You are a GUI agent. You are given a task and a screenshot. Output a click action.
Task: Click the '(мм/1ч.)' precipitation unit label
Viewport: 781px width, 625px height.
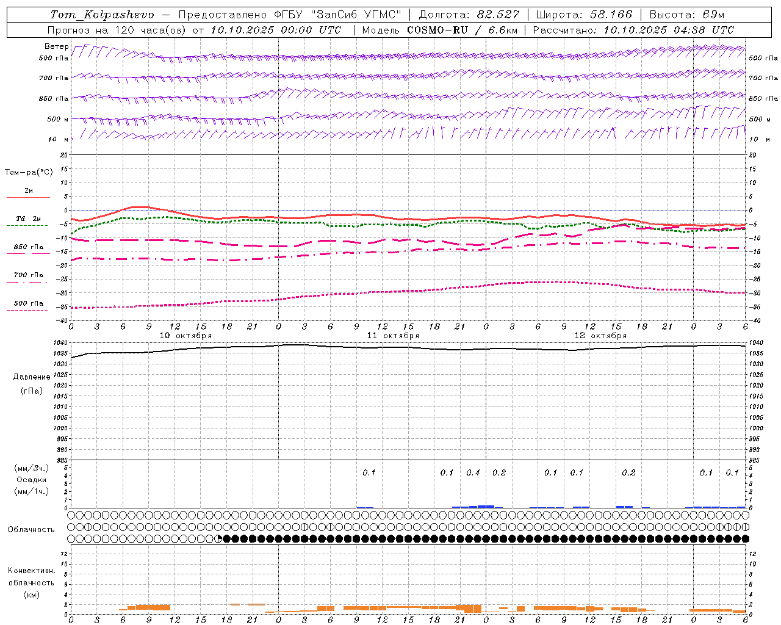(32, 491)
